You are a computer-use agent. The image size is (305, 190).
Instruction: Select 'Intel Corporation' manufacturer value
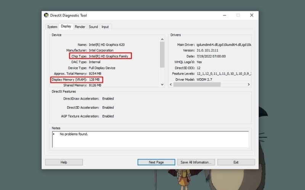pyautogui.click(x=101, y=51)
